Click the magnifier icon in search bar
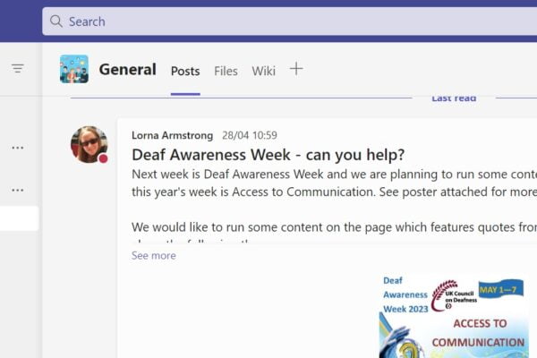The height and width of the screenshot is (358, 537). pos(56,21)
